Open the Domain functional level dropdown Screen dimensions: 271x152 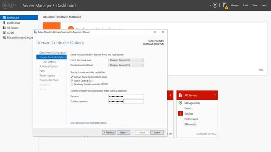tap(126, 65)
